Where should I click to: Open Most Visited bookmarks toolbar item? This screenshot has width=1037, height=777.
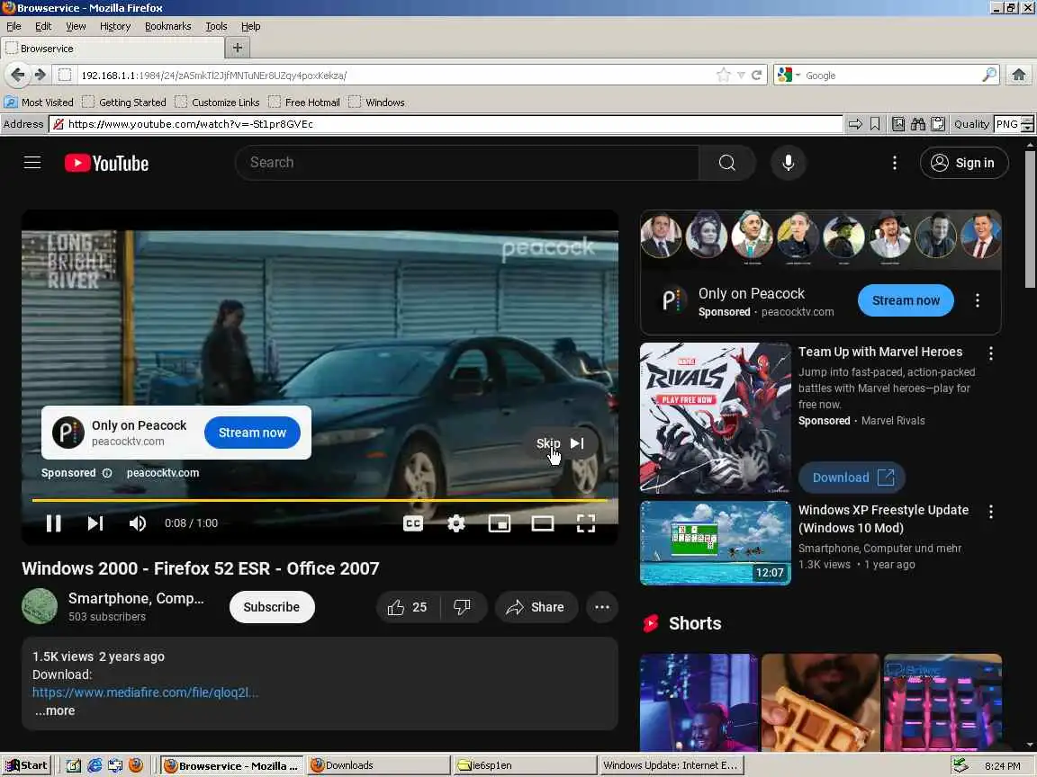click(39, 103)
